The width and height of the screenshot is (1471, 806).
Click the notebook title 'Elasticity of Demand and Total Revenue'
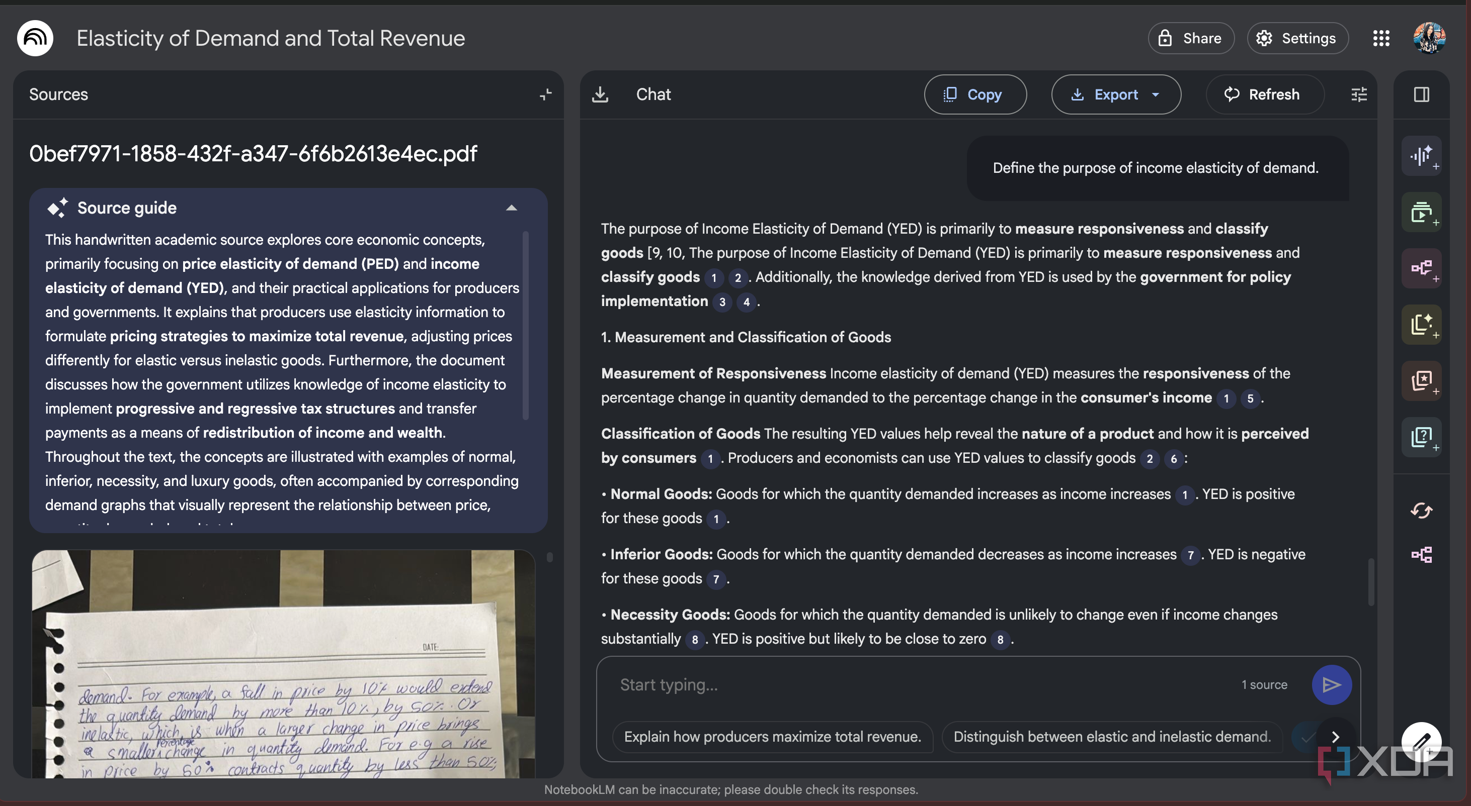271,38
